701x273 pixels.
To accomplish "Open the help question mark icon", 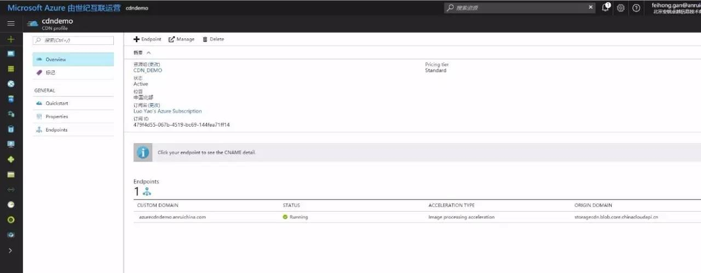I will (636, 8).
